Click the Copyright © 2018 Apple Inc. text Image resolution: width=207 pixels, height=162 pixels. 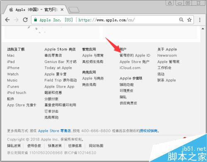(33, 139)
